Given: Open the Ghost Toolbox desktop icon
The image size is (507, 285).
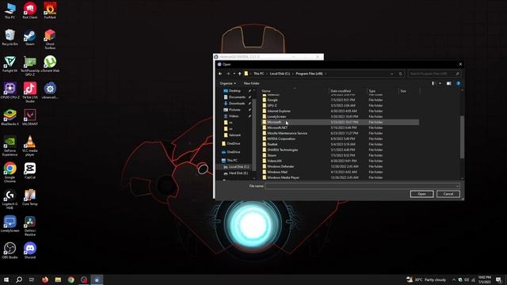Looking at the screenshot, I should [50, 39].
